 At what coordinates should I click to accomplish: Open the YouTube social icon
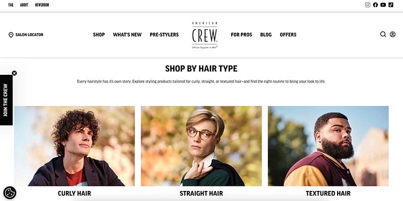pos(383,5)
